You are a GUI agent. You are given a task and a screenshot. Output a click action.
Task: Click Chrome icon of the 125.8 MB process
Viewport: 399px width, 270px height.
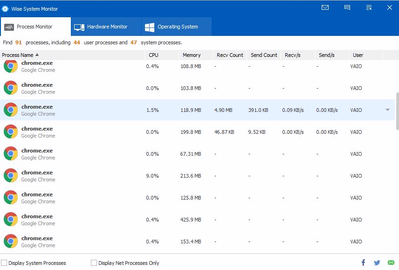(11, 197)
